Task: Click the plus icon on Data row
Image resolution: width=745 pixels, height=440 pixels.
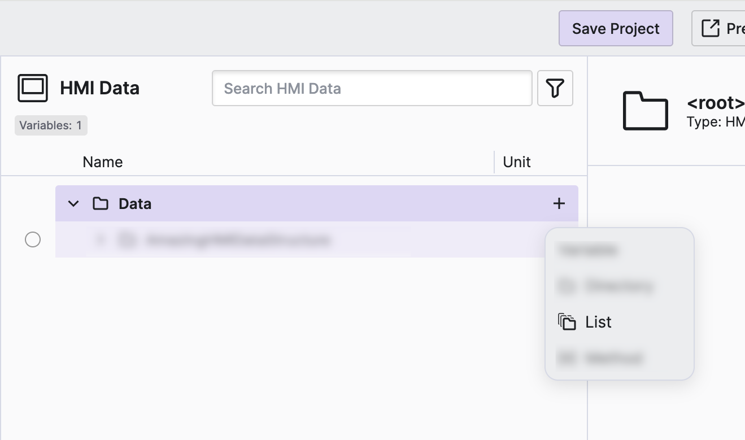Action: (559, 203)
